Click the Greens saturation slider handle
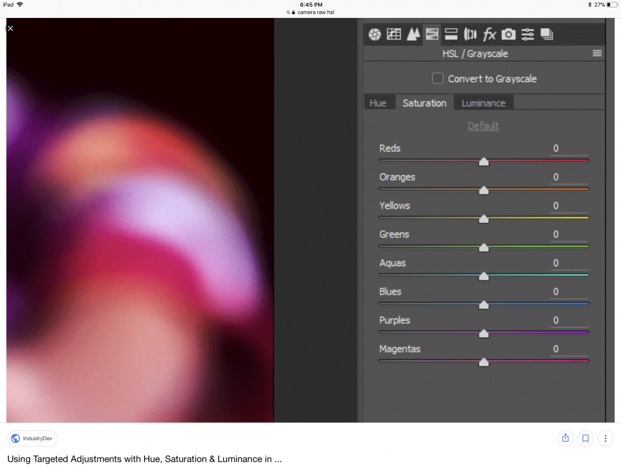 pos(484,247)
